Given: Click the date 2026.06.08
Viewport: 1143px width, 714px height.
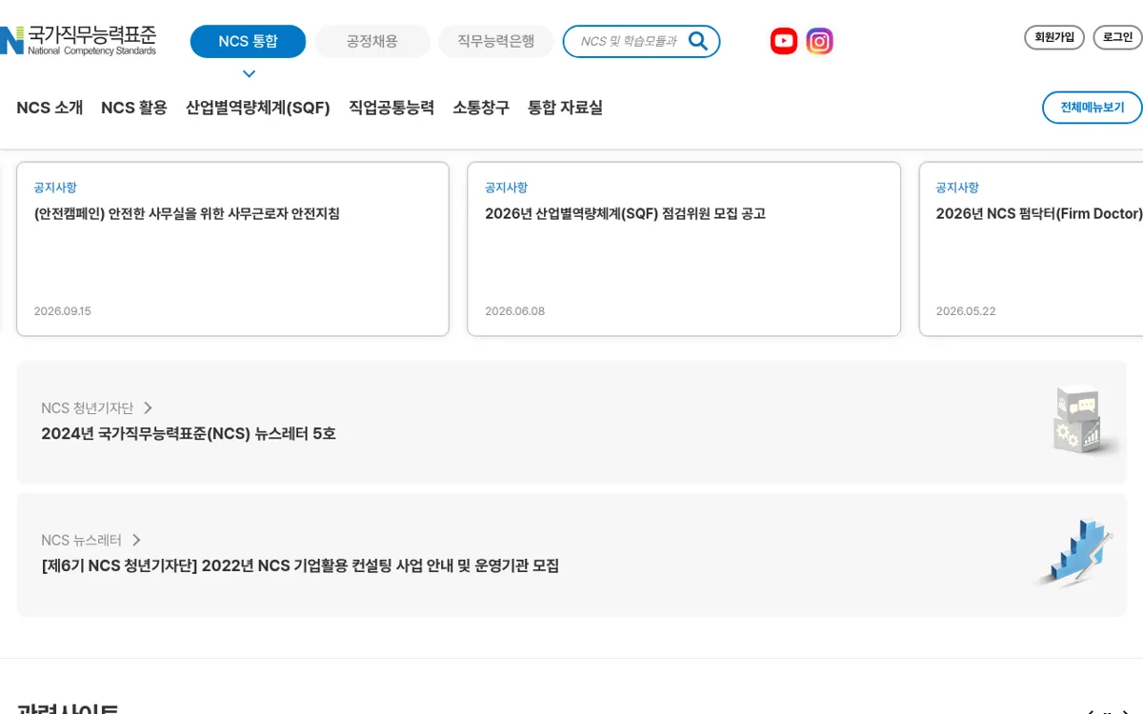Looking at the screenshot, I should coord(515,311).
